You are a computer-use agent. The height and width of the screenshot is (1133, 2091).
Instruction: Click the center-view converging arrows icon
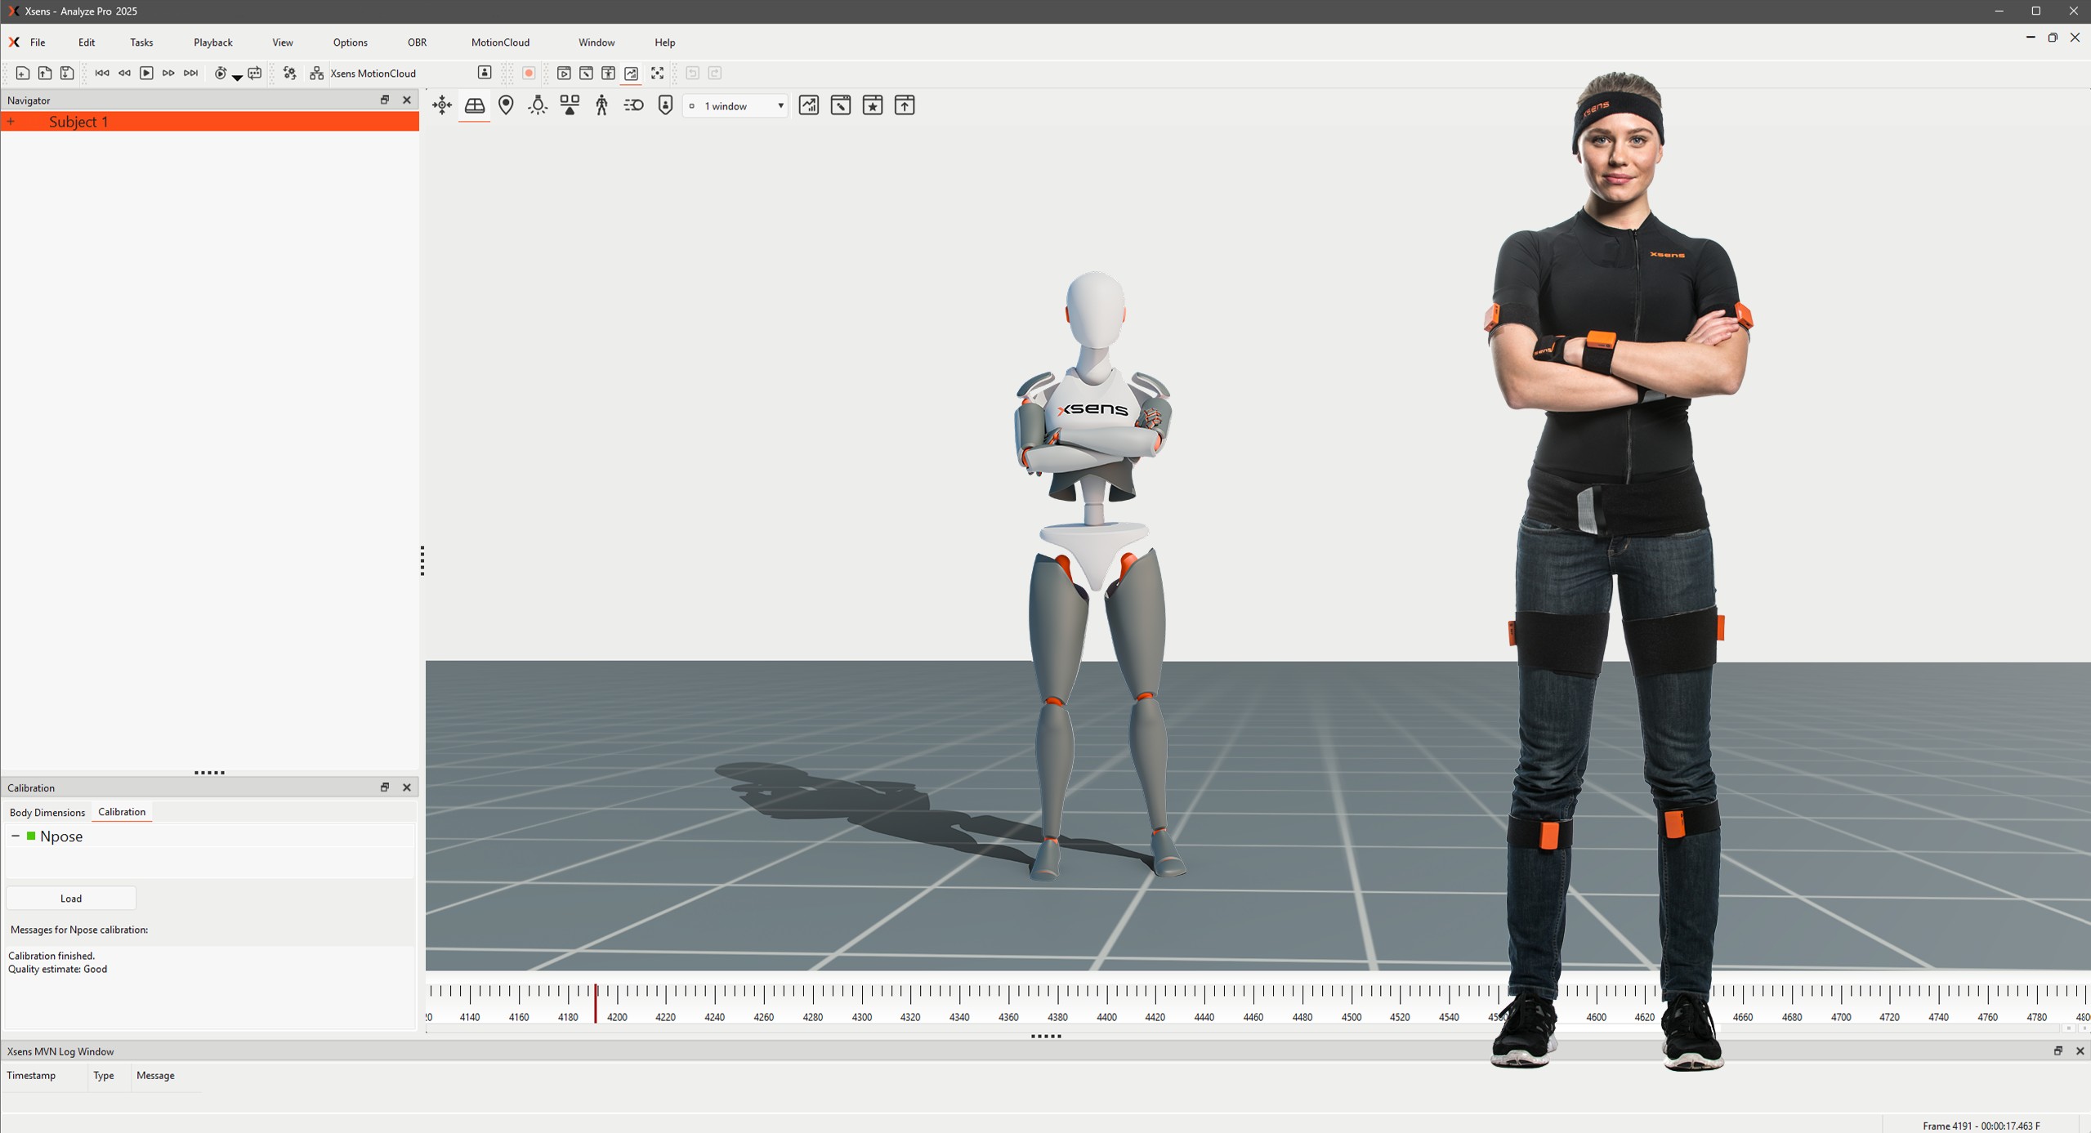coord(442,105)
